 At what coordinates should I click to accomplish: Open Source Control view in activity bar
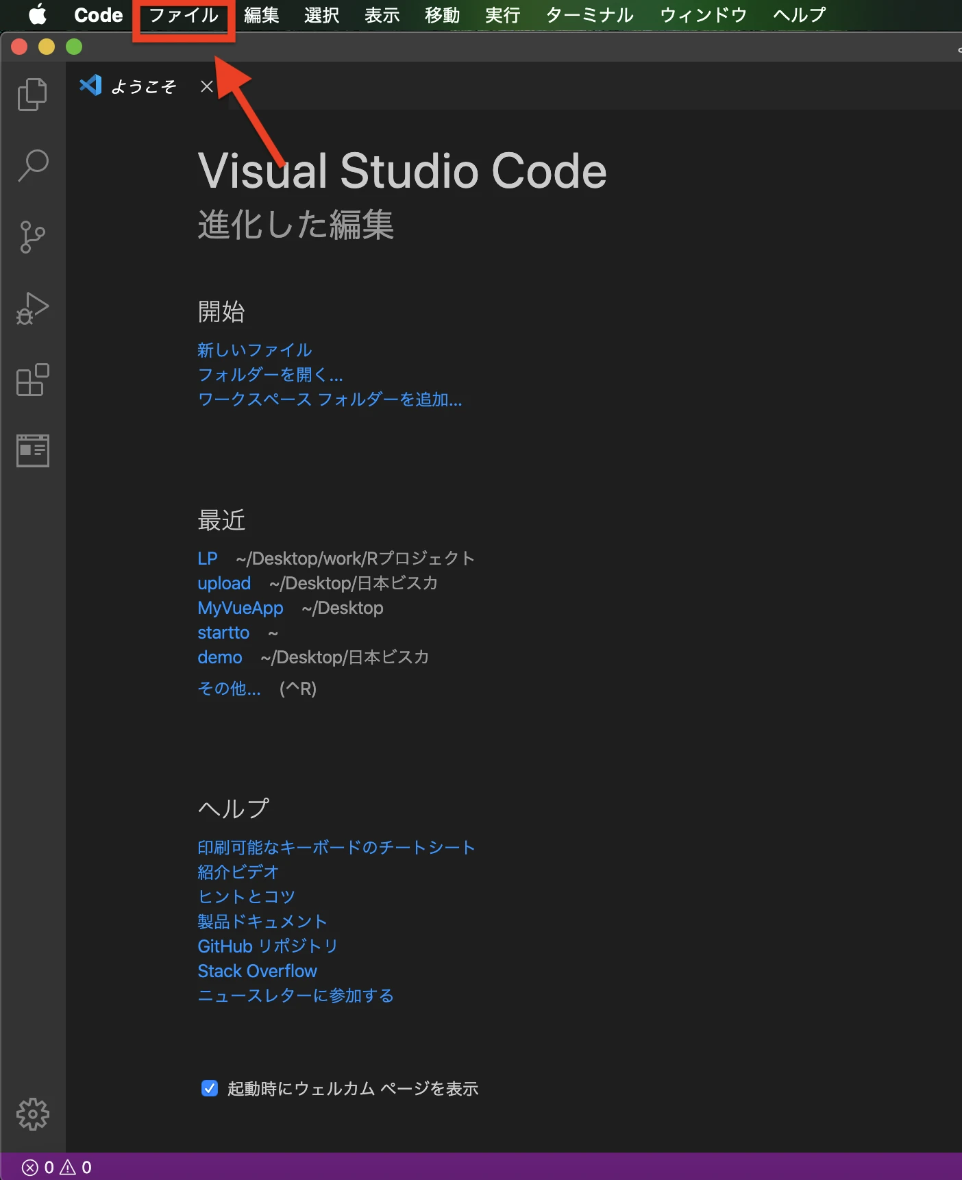point(32,237)
